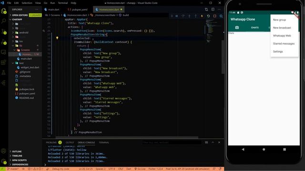The image size is (305, 171).
Task: Pause the debug session
Action: click(177, 16)
